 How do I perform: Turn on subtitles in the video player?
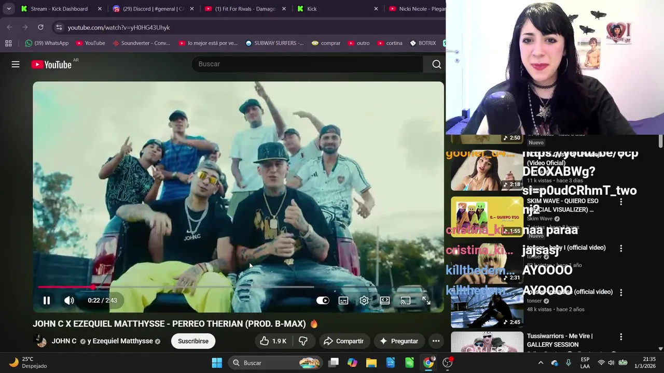343,300
